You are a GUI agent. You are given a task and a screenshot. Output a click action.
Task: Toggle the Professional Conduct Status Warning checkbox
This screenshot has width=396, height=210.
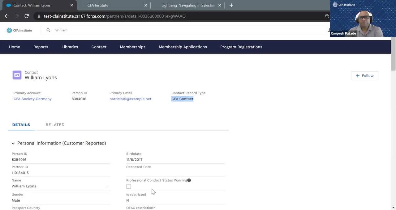[x=129, y=187]
